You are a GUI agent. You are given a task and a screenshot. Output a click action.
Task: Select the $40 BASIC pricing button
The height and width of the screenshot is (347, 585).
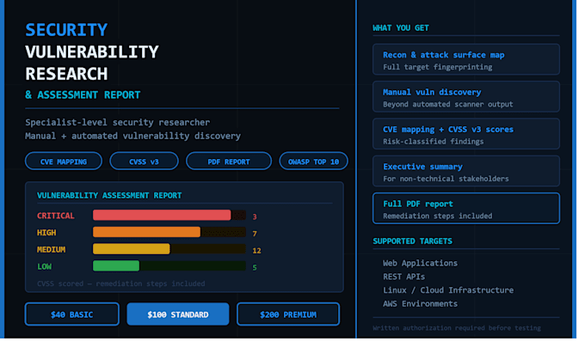pos(72,314)
